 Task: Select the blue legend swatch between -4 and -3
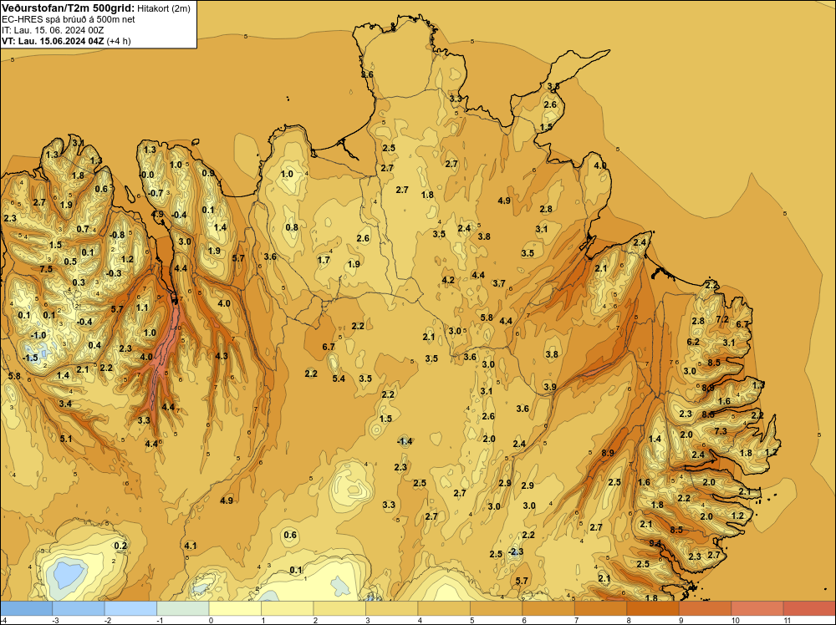(x=26, y=608)
